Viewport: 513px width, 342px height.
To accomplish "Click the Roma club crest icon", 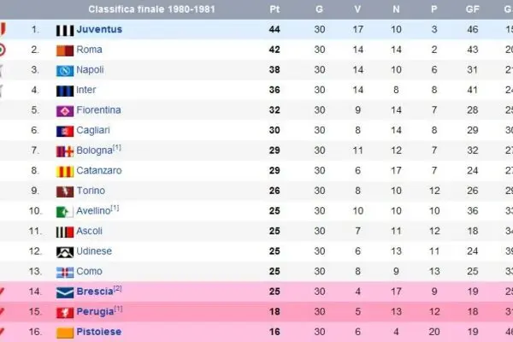I will click(64, 50).
